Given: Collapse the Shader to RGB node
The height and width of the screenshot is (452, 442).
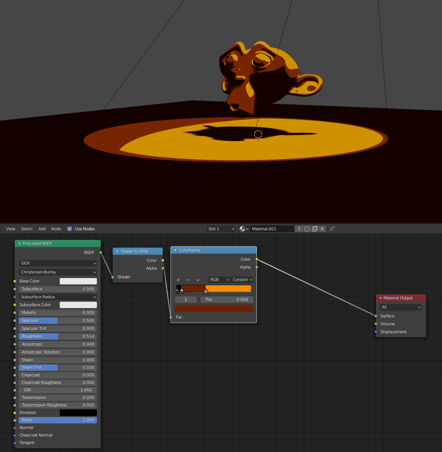Looking at the screenshot, I should click(118, 251).
